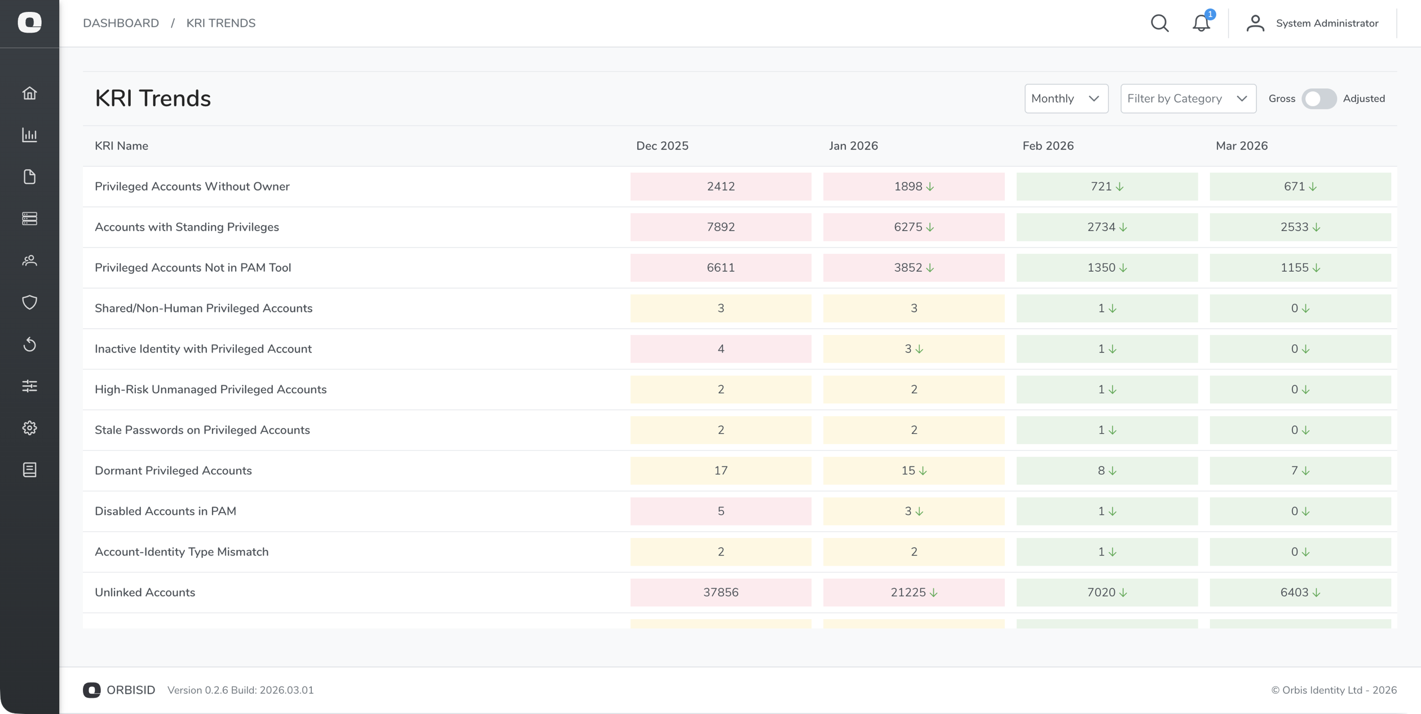Screen dimensions: 1421x714
Task: Open the Monthly period dropdown
Action: tap(1066, 99)
